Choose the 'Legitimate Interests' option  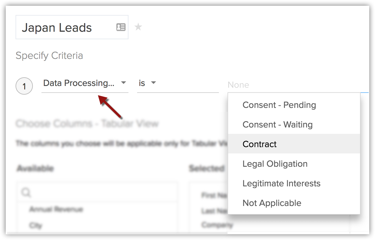(281, 183)
